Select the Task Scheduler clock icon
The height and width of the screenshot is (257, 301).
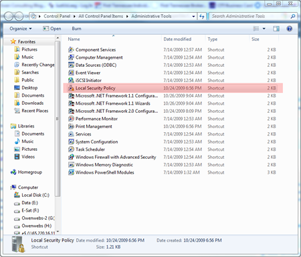[x=71, y=150]
